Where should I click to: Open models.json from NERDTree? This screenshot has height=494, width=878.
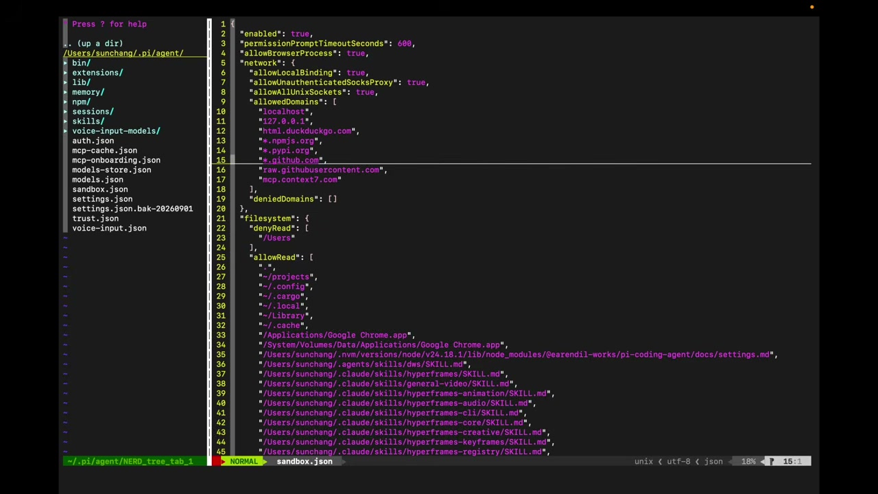pos(97,180)
